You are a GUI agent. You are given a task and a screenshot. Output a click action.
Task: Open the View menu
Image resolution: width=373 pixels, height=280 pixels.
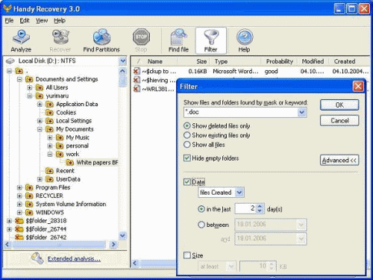(42, 20)
